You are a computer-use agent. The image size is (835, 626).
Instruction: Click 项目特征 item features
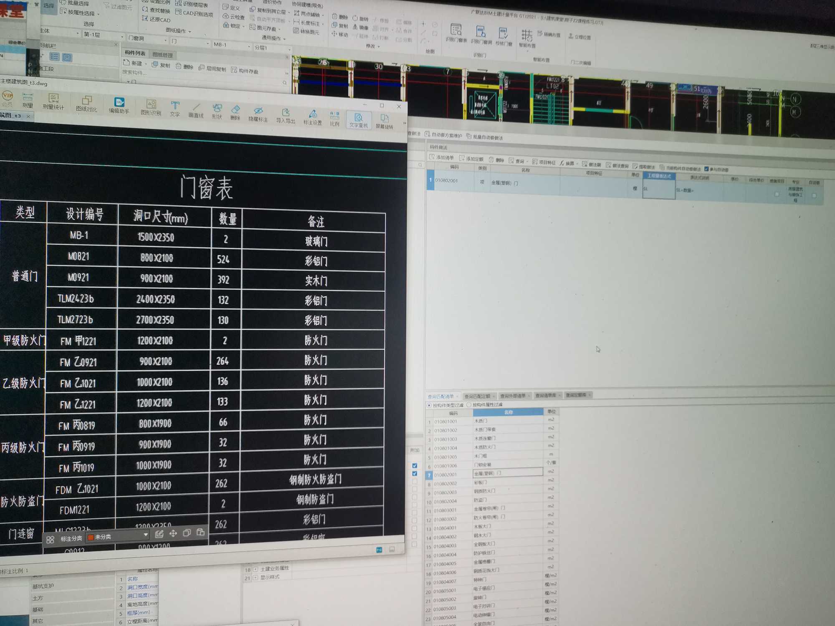[544, 162]
